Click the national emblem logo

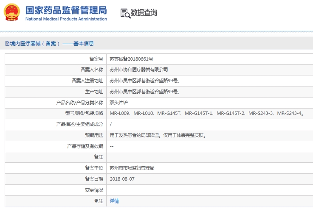(12, 12)
